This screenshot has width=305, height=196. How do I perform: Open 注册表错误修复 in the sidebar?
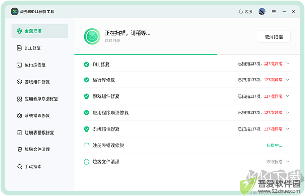click(40, 133)
